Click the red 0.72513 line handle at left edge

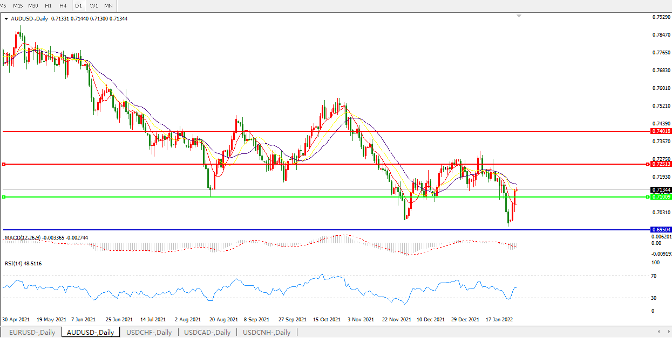4,164
